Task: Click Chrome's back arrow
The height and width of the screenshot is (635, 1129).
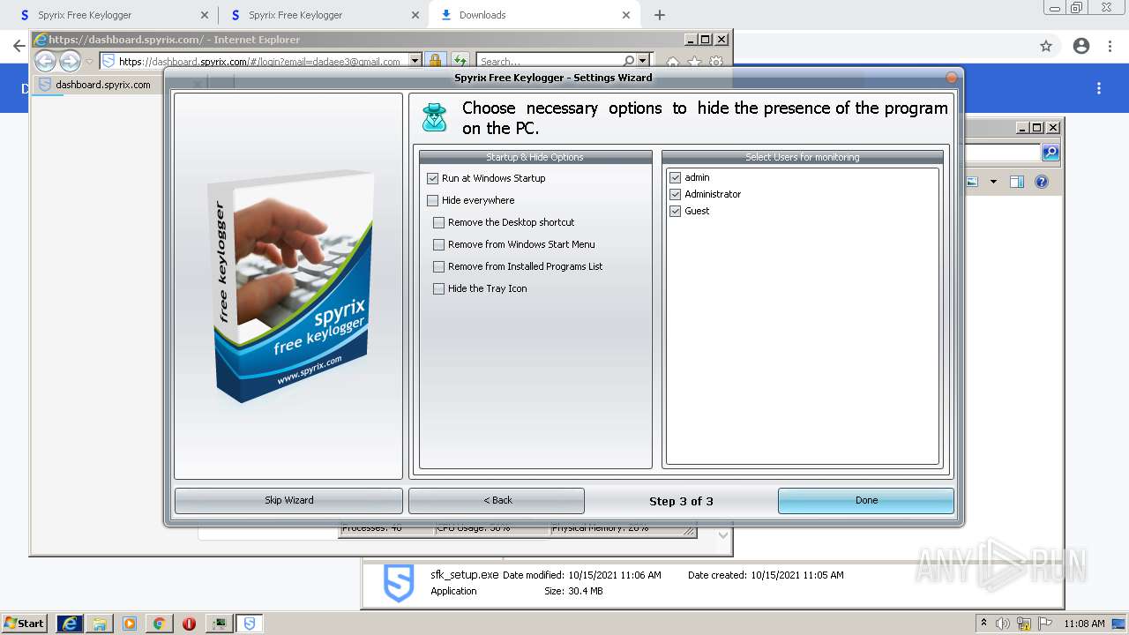Action: (x=19, y=46)
